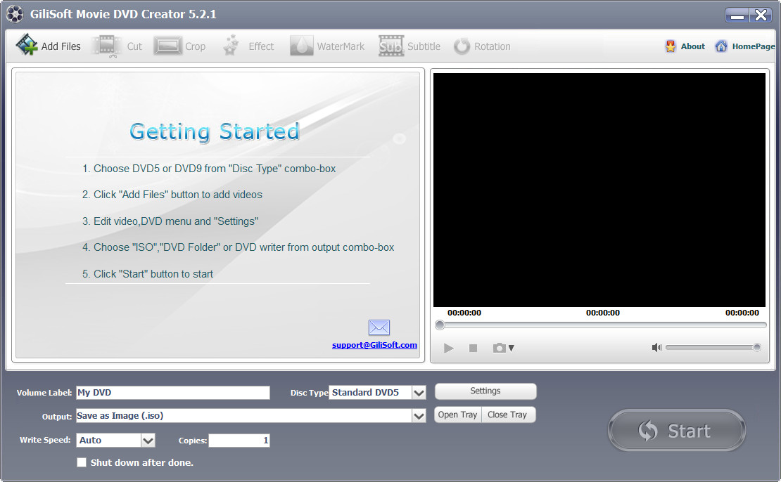
Task: Open the Cut video tool
Action: 118,46
